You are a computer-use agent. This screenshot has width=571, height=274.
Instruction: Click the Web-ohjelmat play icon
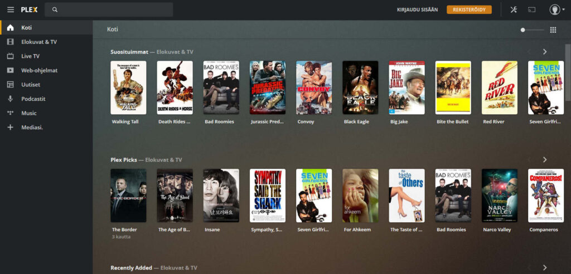click(x=10, y=70)
